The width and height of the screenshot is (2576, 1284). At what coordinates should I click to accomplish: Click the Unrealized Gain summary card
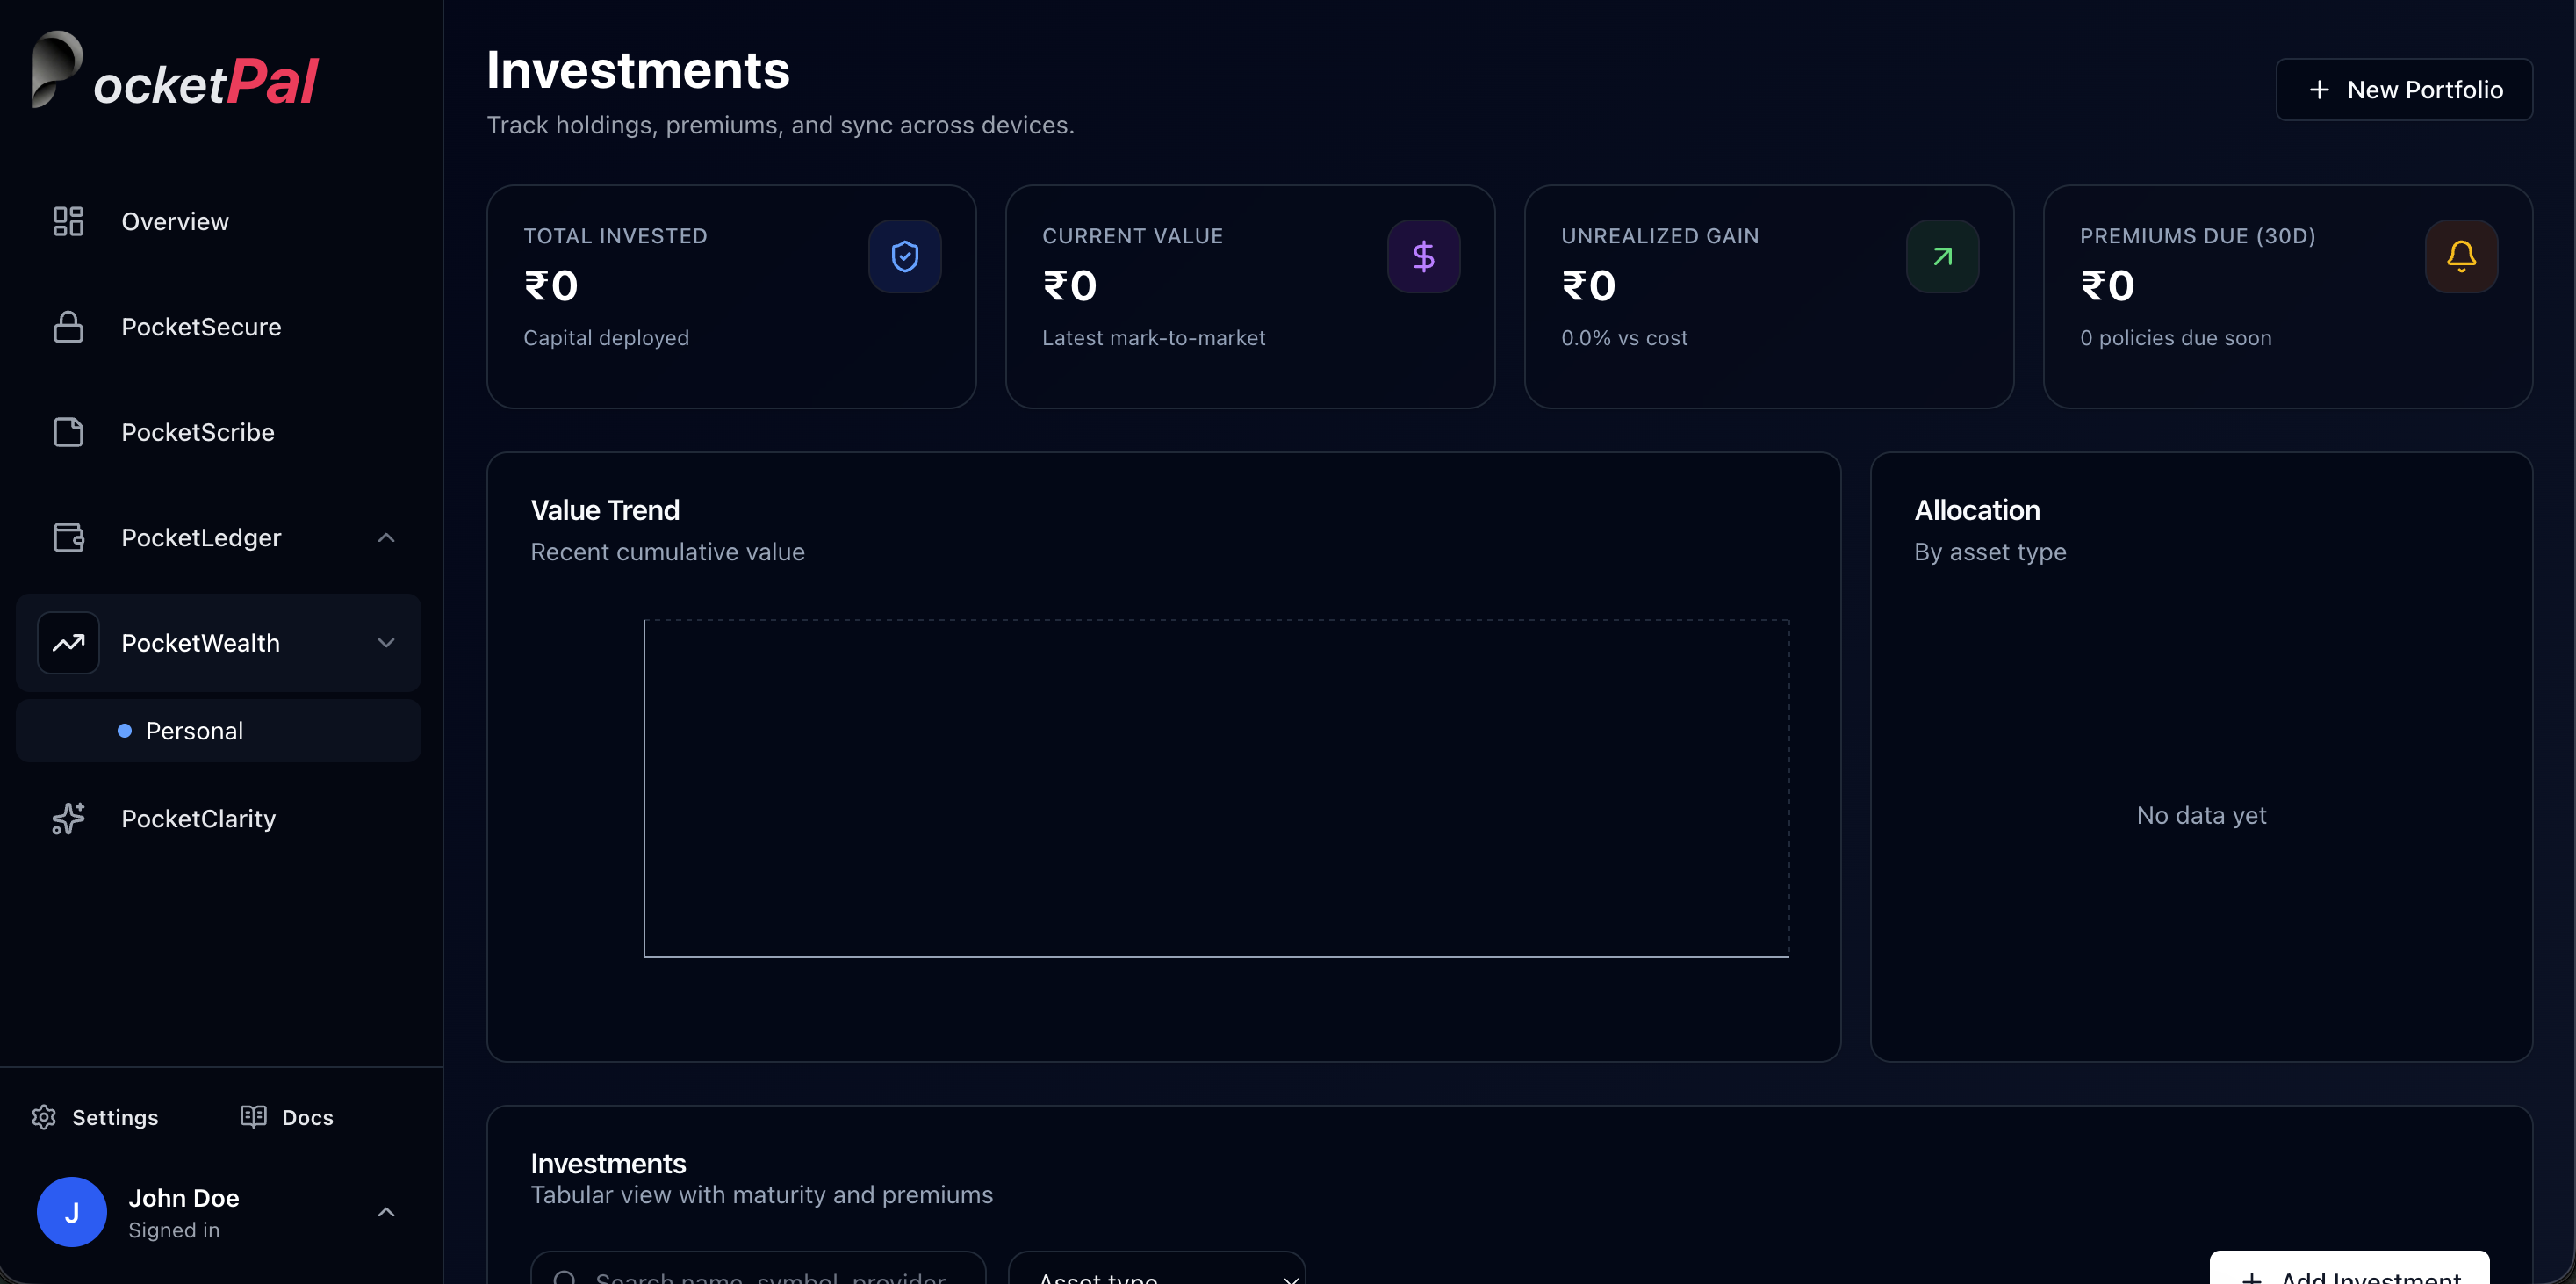pyautogui.click(x=1769, y=296)
